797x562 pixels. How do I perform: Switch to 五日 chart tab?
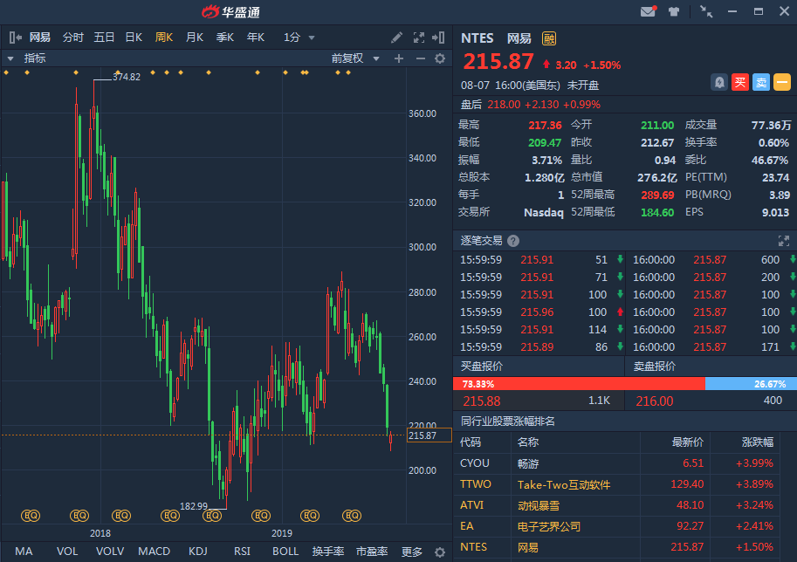point(104,38)
